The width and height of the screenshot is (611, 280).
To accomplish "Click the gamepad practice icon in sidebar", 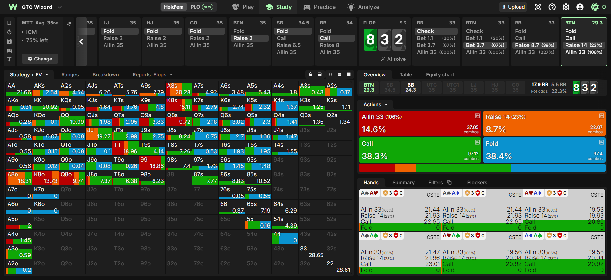I will (9, 50).
